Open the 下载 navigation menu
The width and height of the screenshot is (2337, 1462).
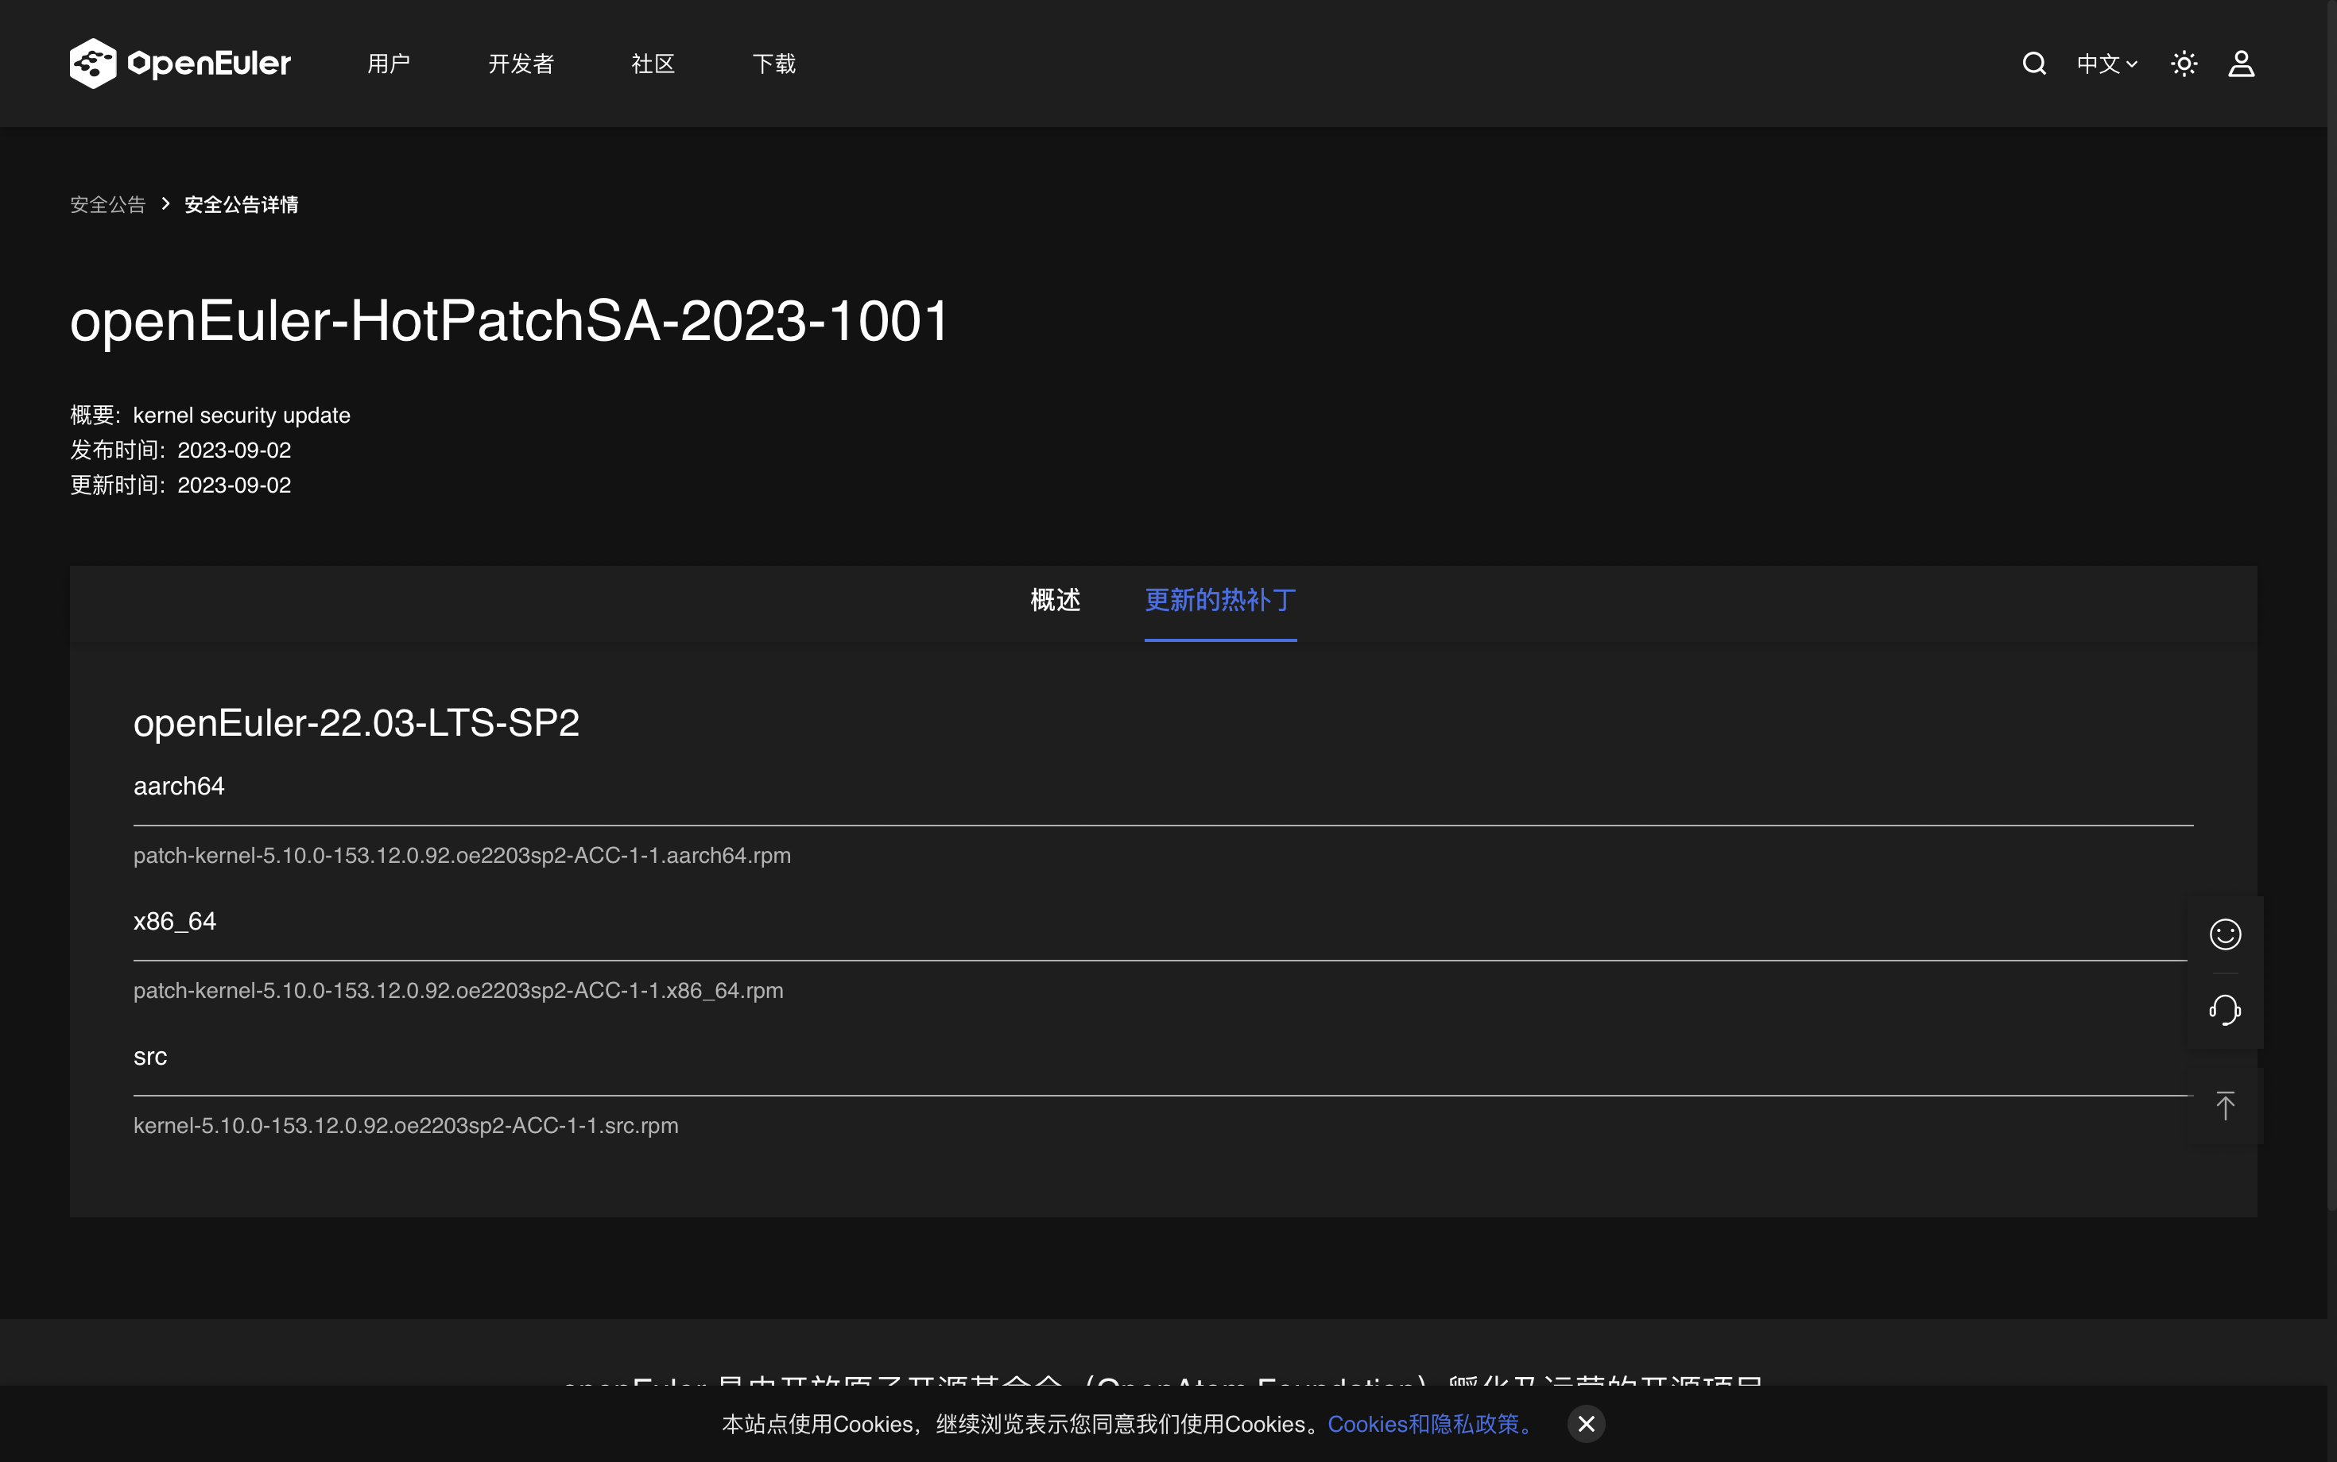(774, 64)
